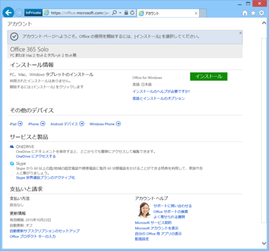Click the support agent photo

144,210
